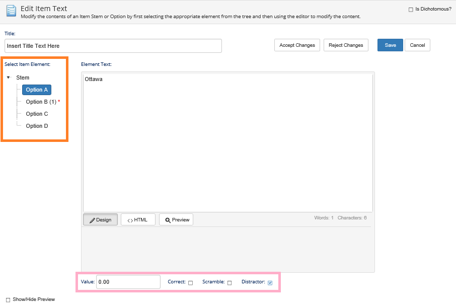Click the Edit Item Text document icon
Viewport: 456px width, 308px height.
(x=11, y=11)
